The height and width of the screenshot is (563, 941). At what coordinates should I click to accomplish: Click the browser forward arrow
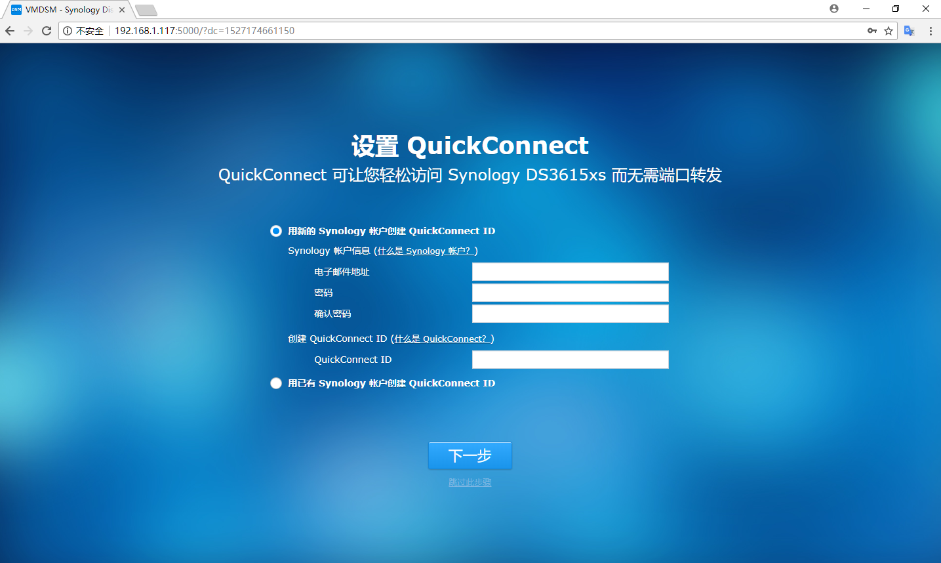tap(28, 31)
